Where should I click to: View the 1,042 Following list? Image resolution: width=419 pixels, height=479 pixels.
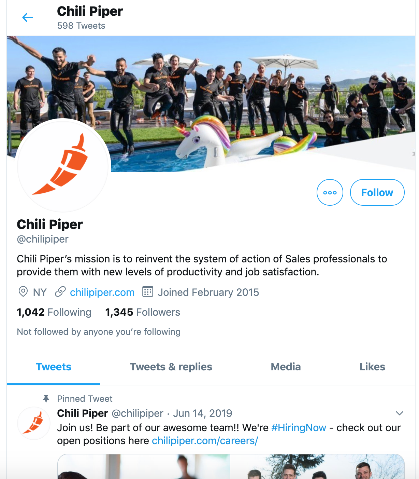pos(54,312)
